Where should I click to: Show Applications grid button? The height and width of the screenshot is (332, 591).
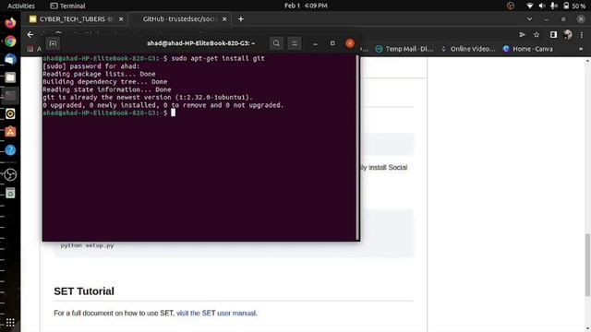tap(10, 323)
